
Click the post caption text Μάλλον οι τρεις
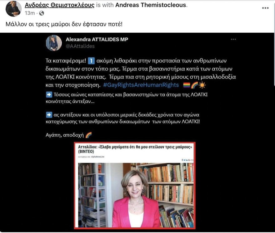pos(64,24)
